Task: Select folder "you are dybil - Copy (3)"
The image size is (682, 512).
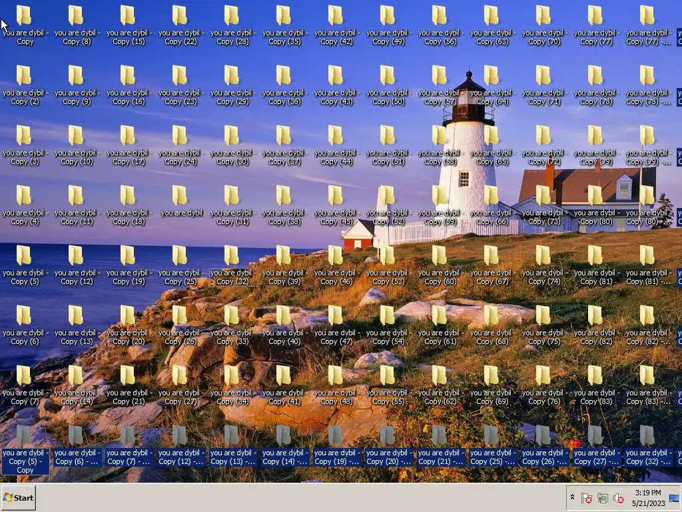Action: pos(23,146)
